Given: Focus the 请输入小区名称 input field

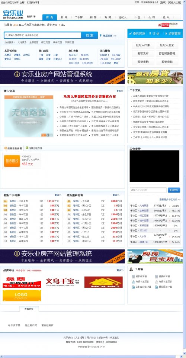Looking at the screenshot, I should (x=148, y=190).
